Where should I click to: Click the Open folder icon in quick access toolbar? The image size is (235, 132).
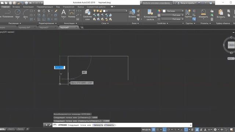[6, 3]
